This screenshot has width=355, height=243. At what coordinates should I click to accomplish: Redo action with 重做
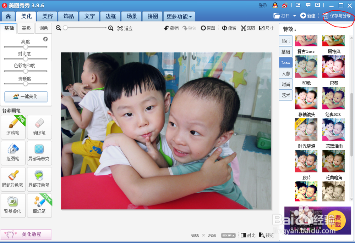tap(190, 28)
